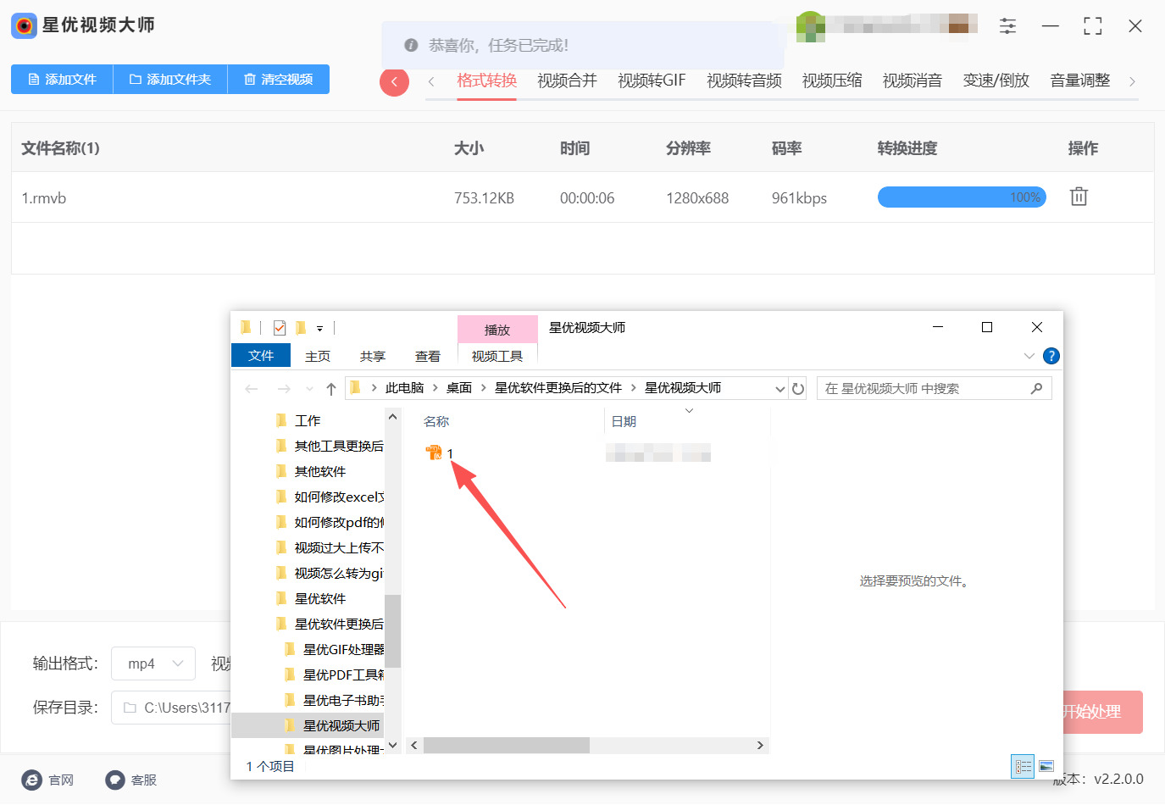Screen dimensions: 1165x805
Task: Delete 1.rmvb using the trash icon
Action: click(1079, 197)
